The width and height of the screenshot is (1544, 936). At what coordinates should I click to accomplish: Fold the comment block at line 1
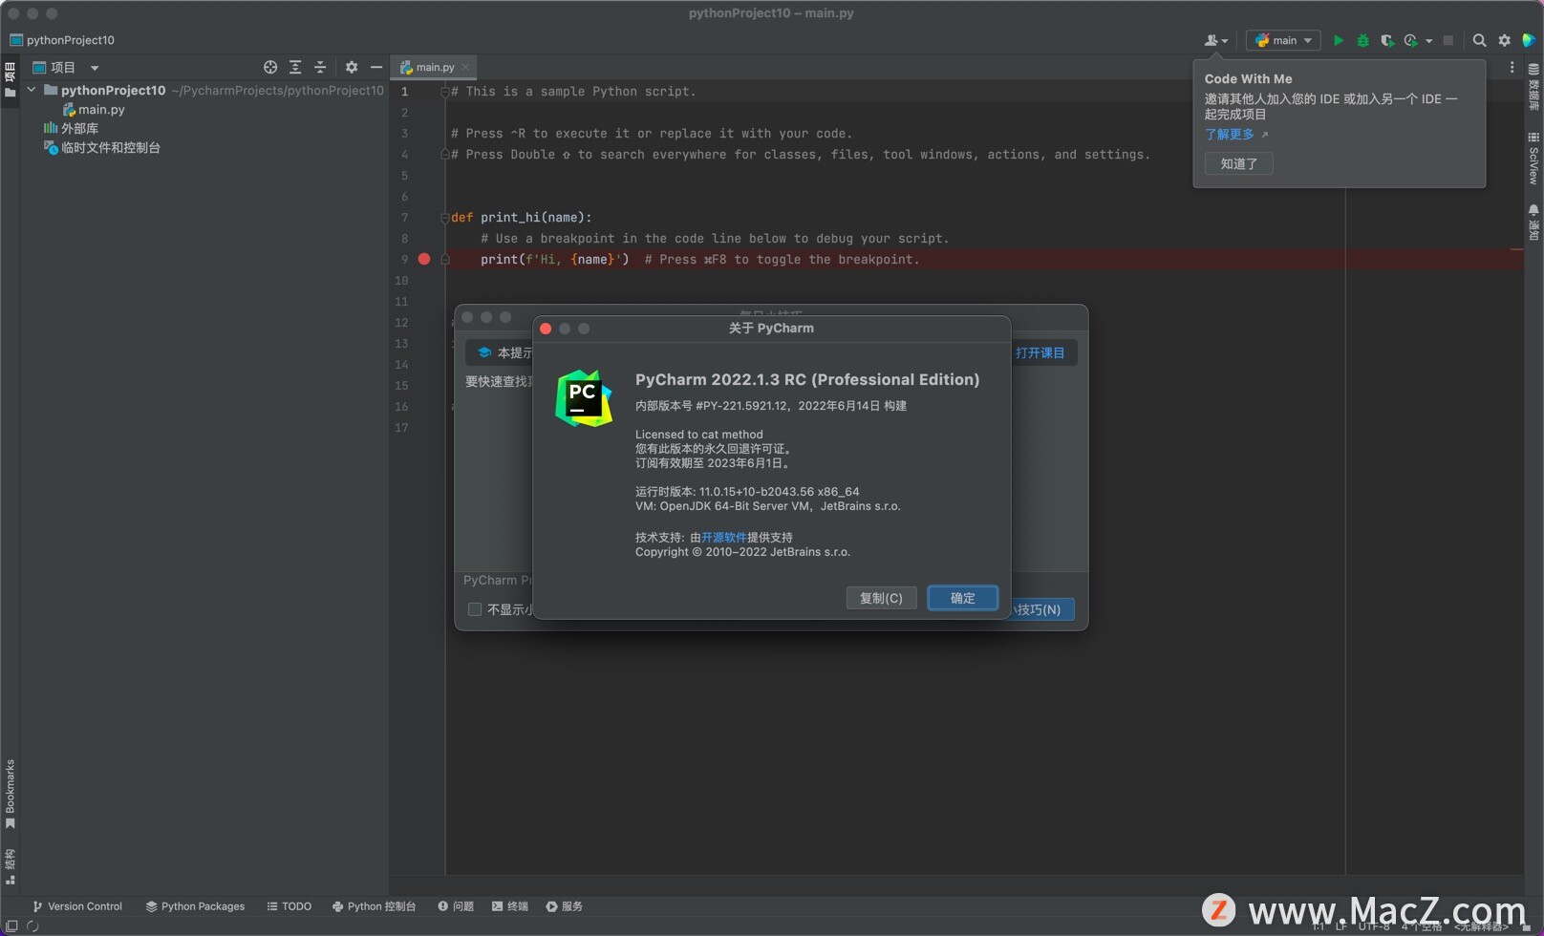click(445, 92)
